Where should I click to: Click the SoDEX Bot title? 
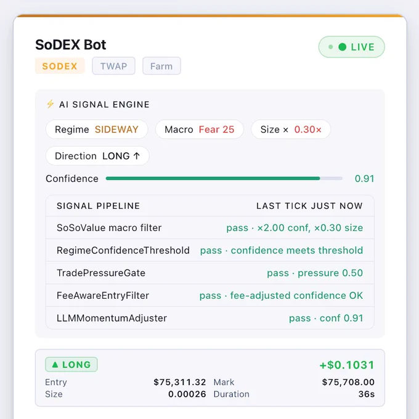71,44
